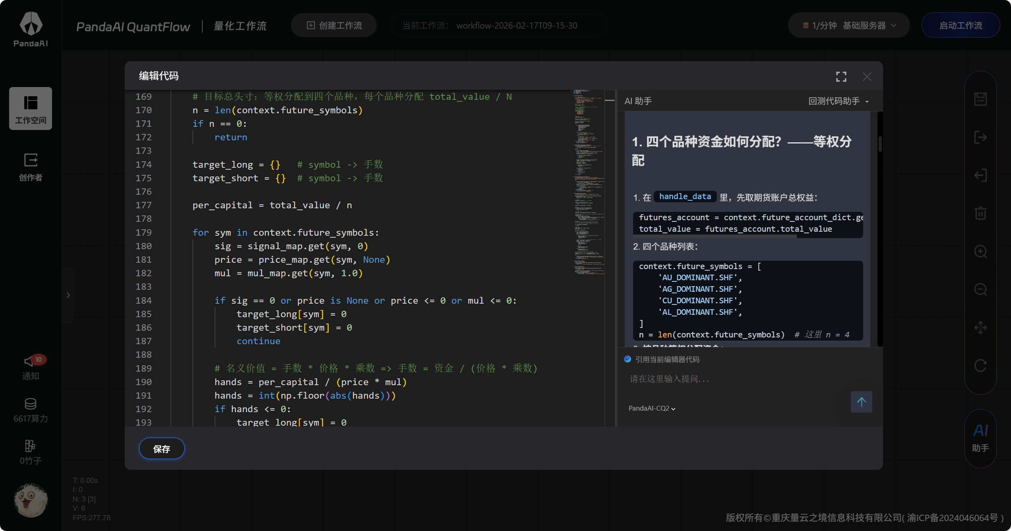Click the current workflow name field
The height and width of the screenshot is (531, 1011).
click(x=499, y=25)
